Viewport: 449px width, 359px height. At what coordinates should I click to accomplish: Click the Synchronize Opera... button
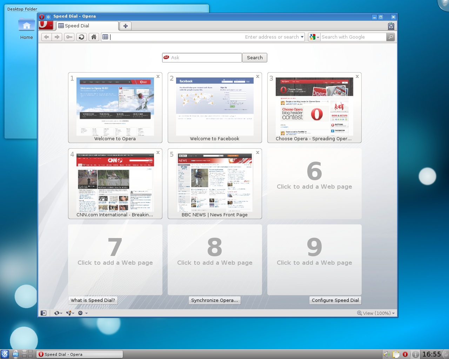pos(215,300)
